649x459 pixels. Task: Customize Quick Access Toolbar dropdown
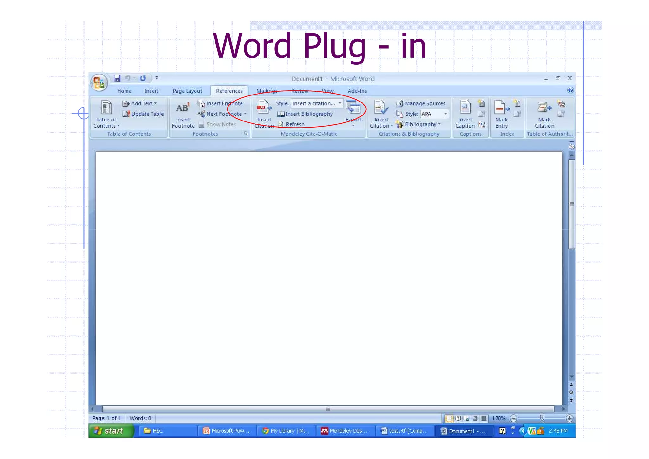157,78
